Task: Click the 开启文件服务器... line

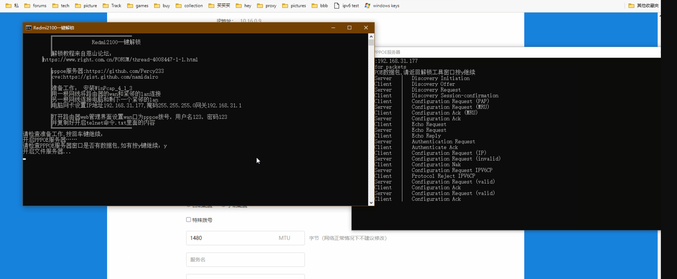Action: 47,151
